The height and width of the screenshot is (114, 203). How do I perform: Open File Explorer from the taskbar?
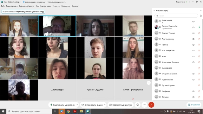point(81,111)
